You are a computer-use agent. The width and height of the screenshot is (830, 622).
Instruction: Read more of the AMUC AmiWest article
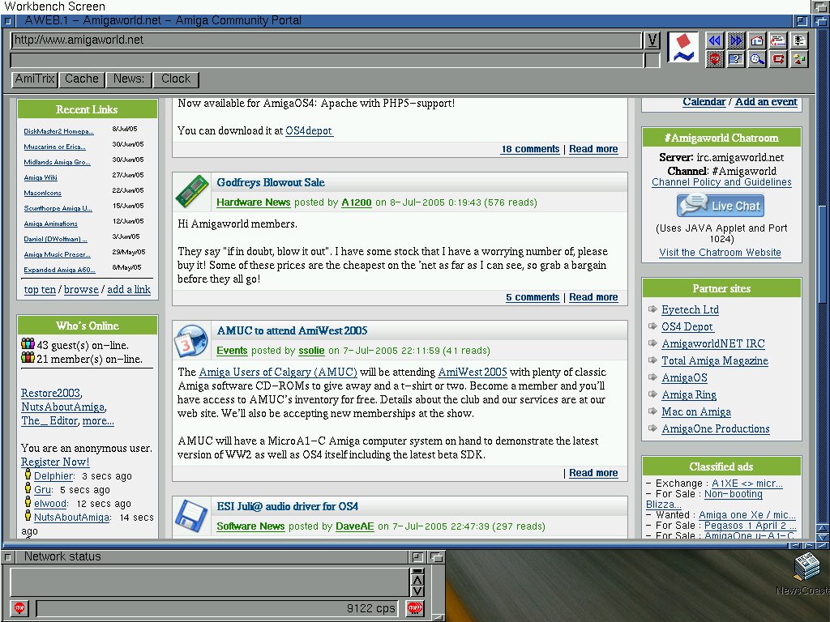pos(593,473)
